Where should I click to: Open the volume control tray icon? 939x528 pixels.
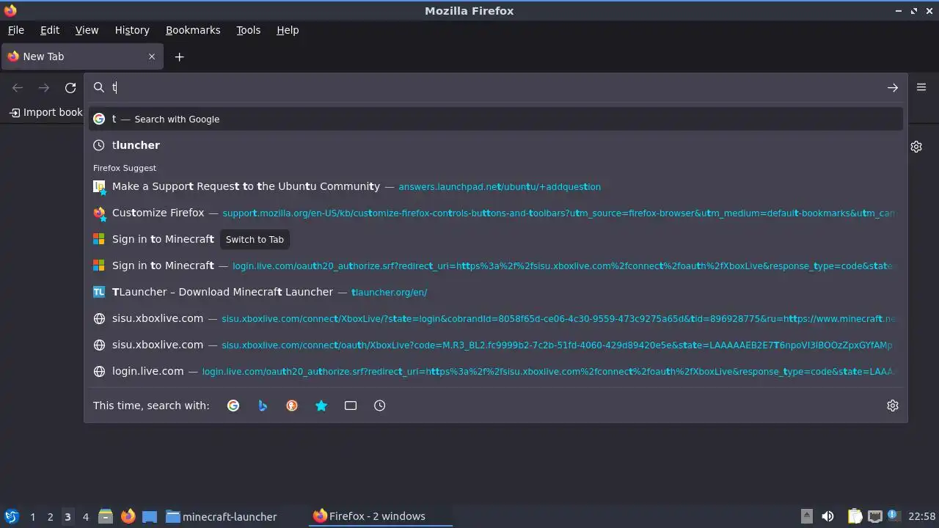[x=827, y=516]
